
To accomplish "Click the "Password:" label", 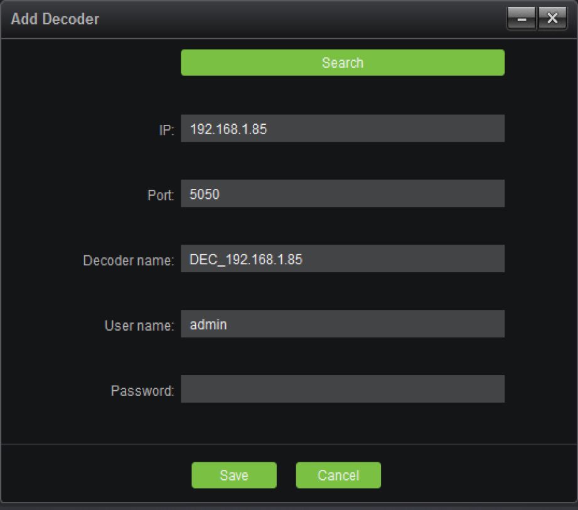I will pos(142,391).
